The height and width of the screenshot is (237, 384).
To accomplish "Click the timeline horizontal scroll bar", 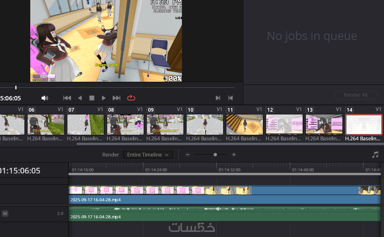I will click(x=224, y=174).
